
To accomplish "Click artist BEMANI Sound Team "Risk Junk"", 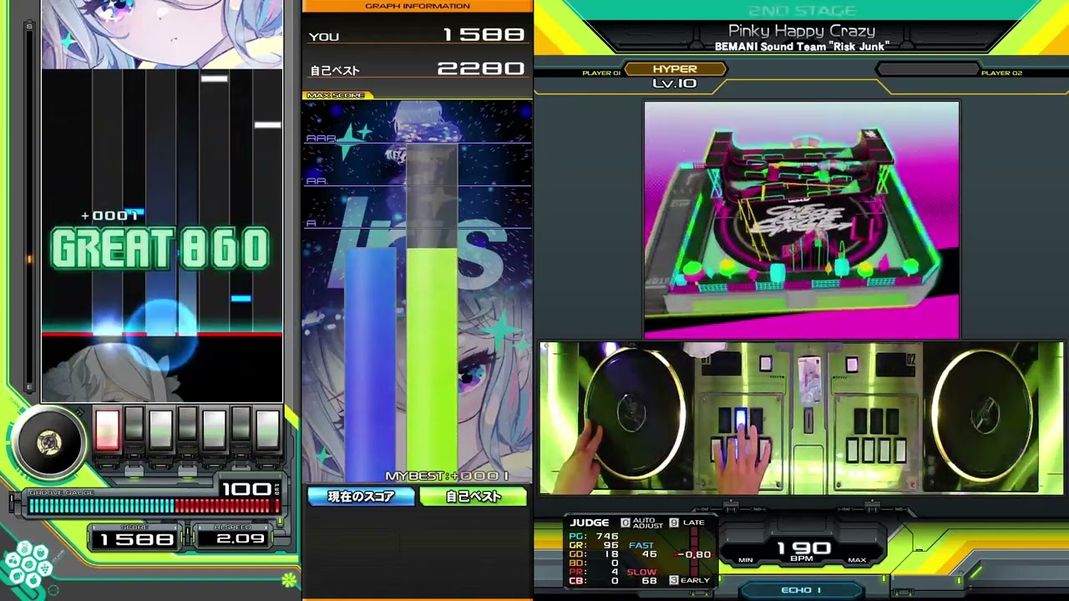I will click(802, 47).
